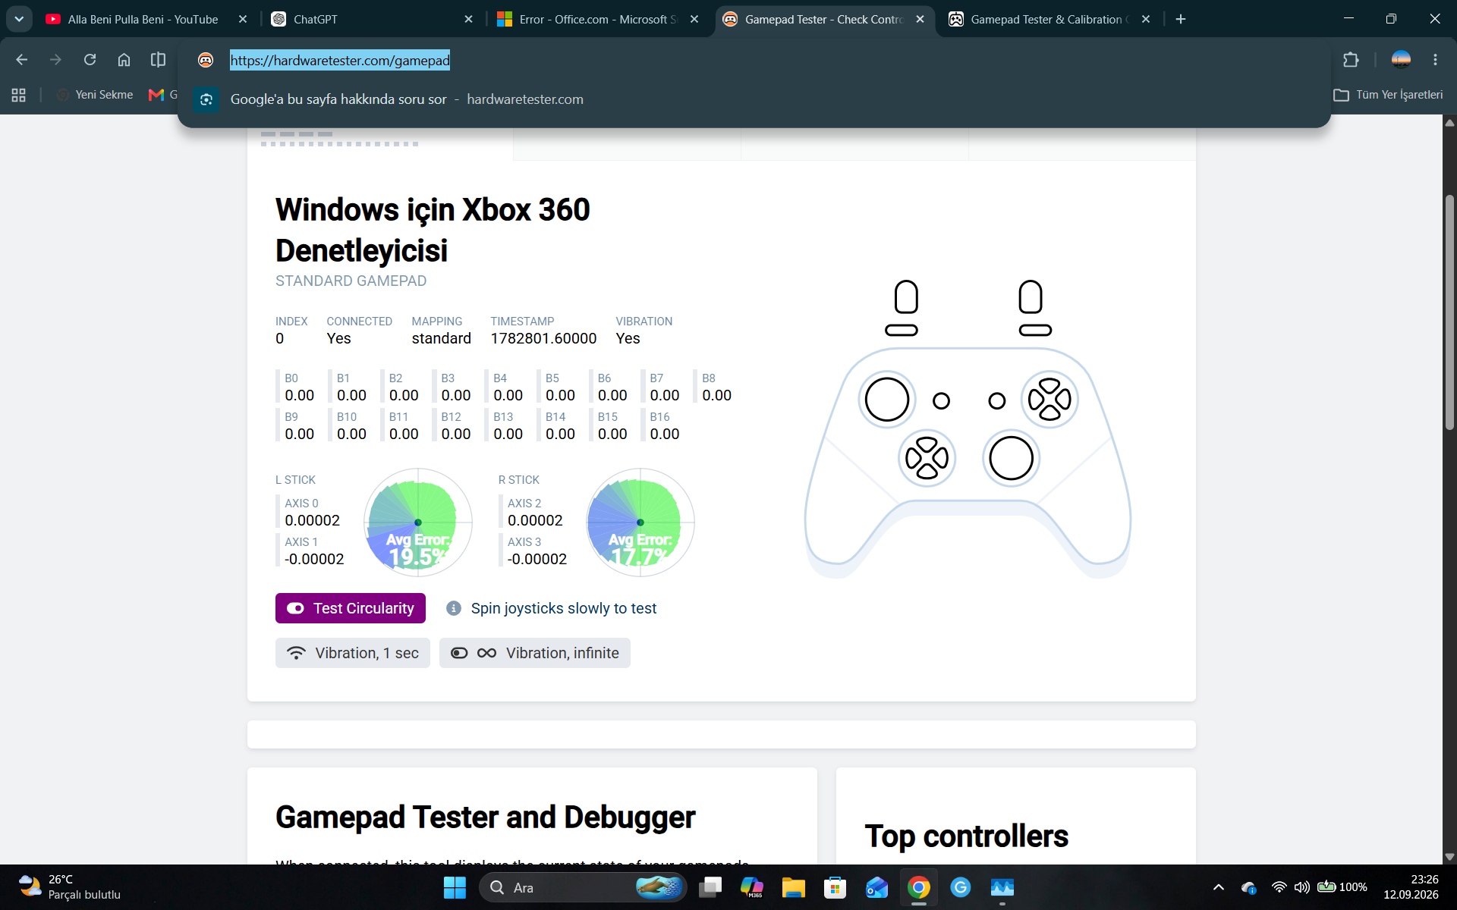The image size is (1457, 910).
Task: Click the page vertical scrollbar thumb
Action: (1449, 313)
